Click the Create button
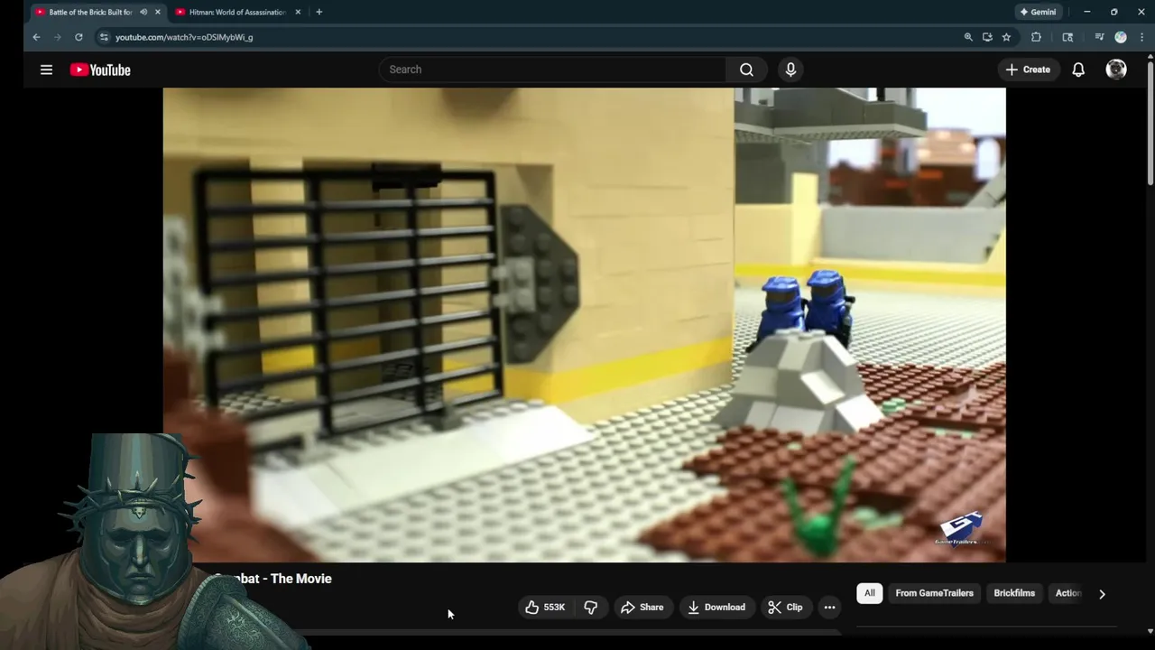The width and height of the screenshot is (1155, 650). tap(1028, 70)
